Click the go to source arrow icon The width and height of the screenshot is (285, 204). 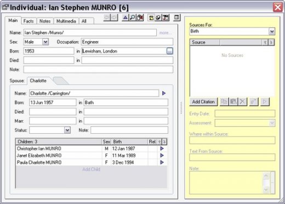click(265, 101)
